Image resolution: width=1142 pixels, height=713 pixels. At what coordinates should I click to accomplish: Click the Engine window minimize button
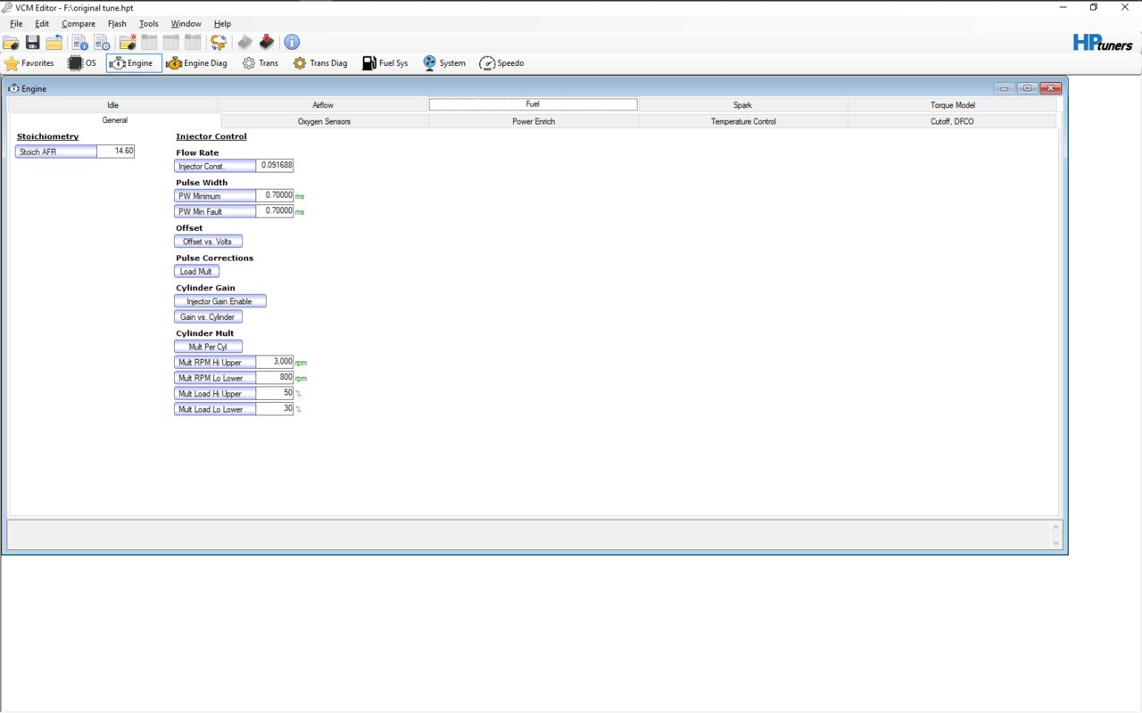click(x=1005, y=88)
